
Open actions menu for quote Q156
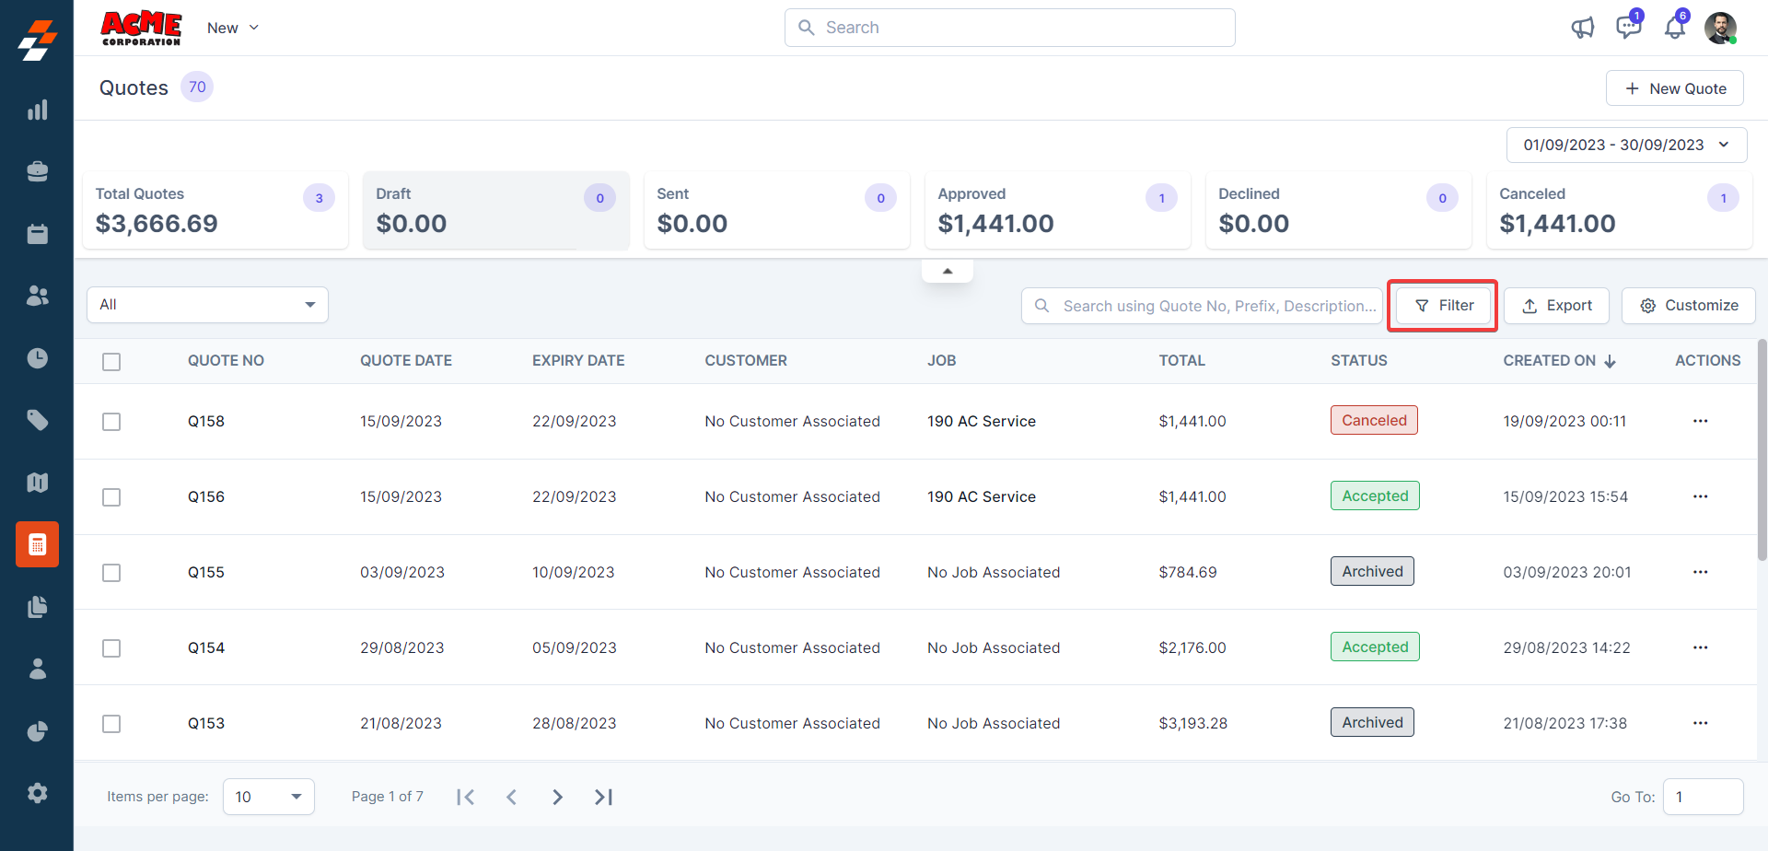pos(1700,496)
